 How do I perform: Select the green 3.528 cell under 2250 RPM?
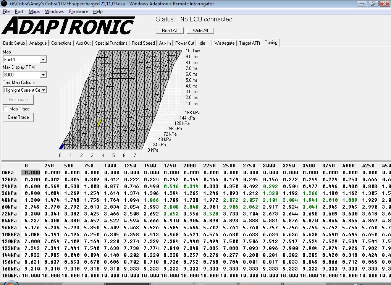click(x=211, y=214)
